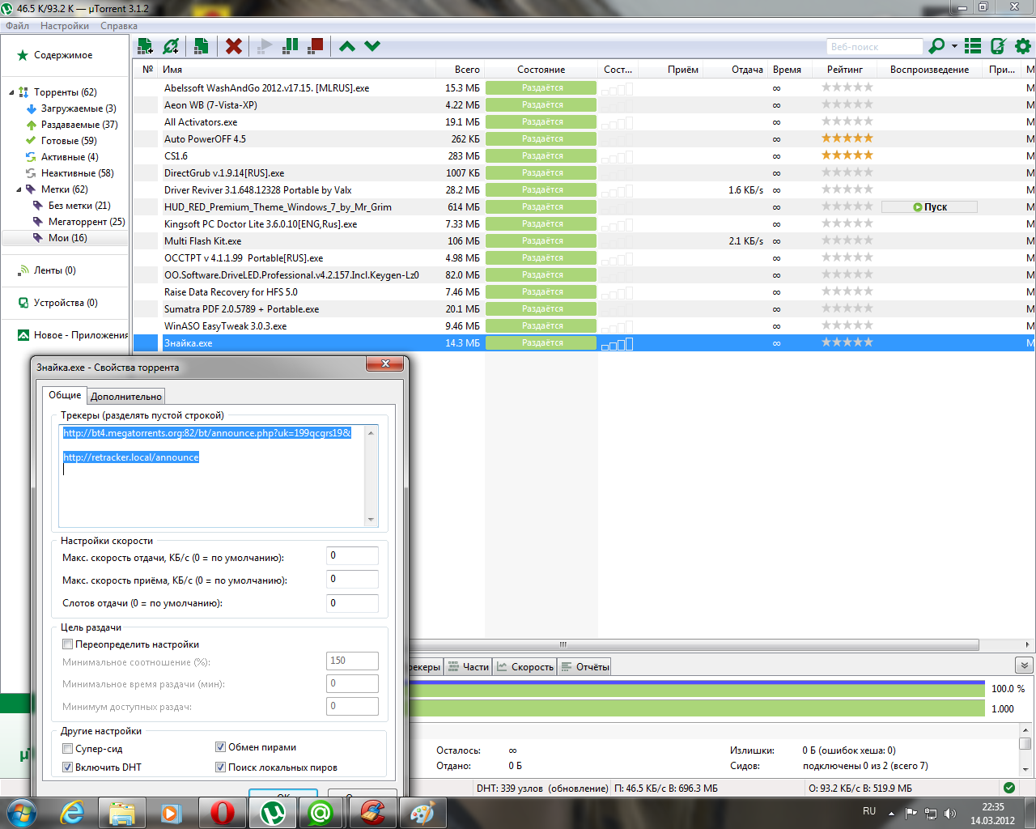Click the µTorrent Remote icon

click(999, 46)
